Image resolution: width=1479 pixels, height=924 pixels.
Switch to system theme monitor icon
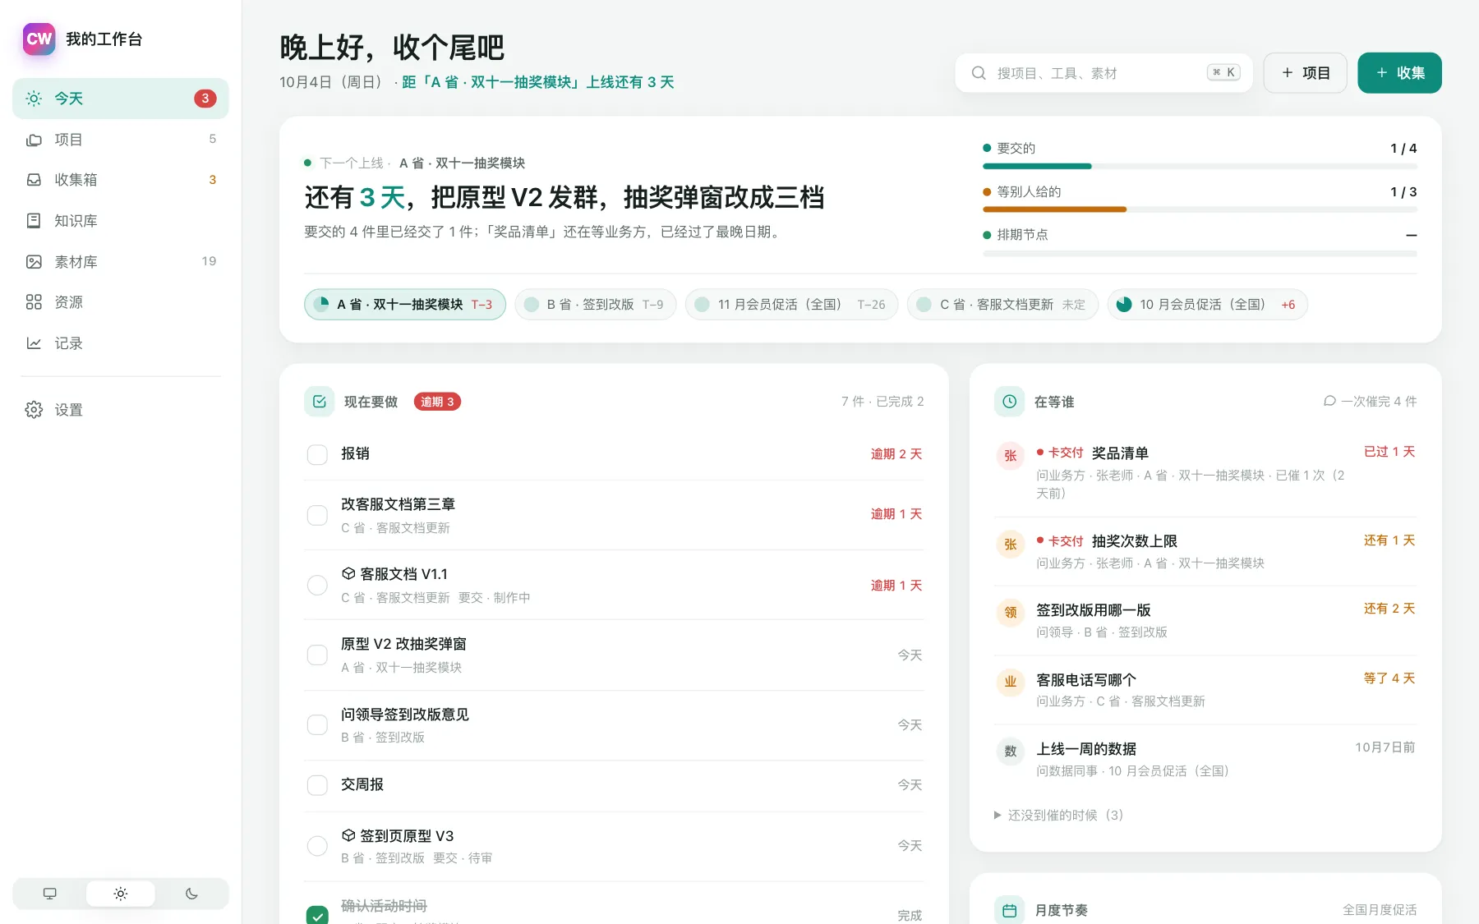click(x=50, y=894)
